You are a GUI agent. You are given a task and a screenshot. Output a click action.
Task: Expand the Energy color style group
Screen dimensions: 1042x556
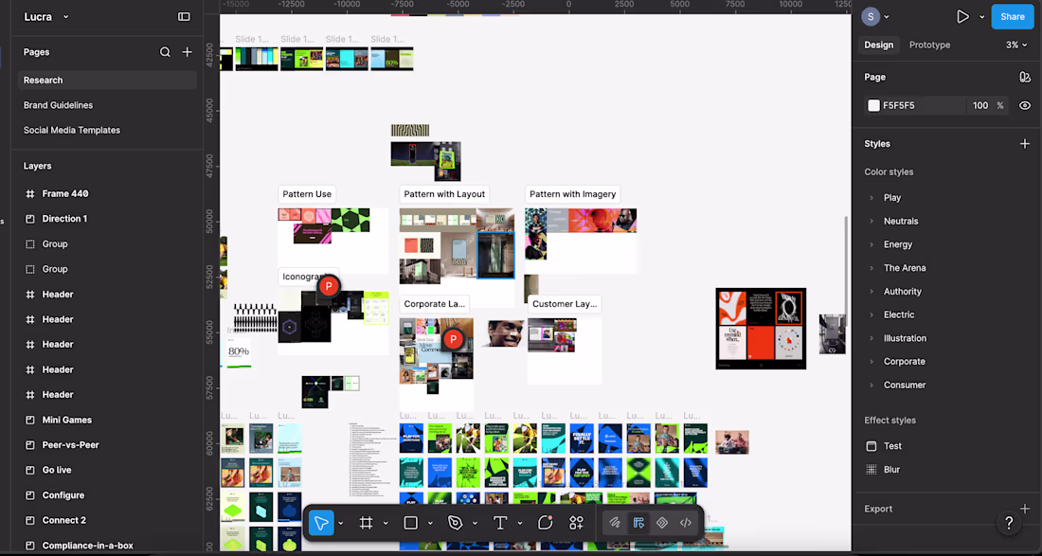coord(871,244)
